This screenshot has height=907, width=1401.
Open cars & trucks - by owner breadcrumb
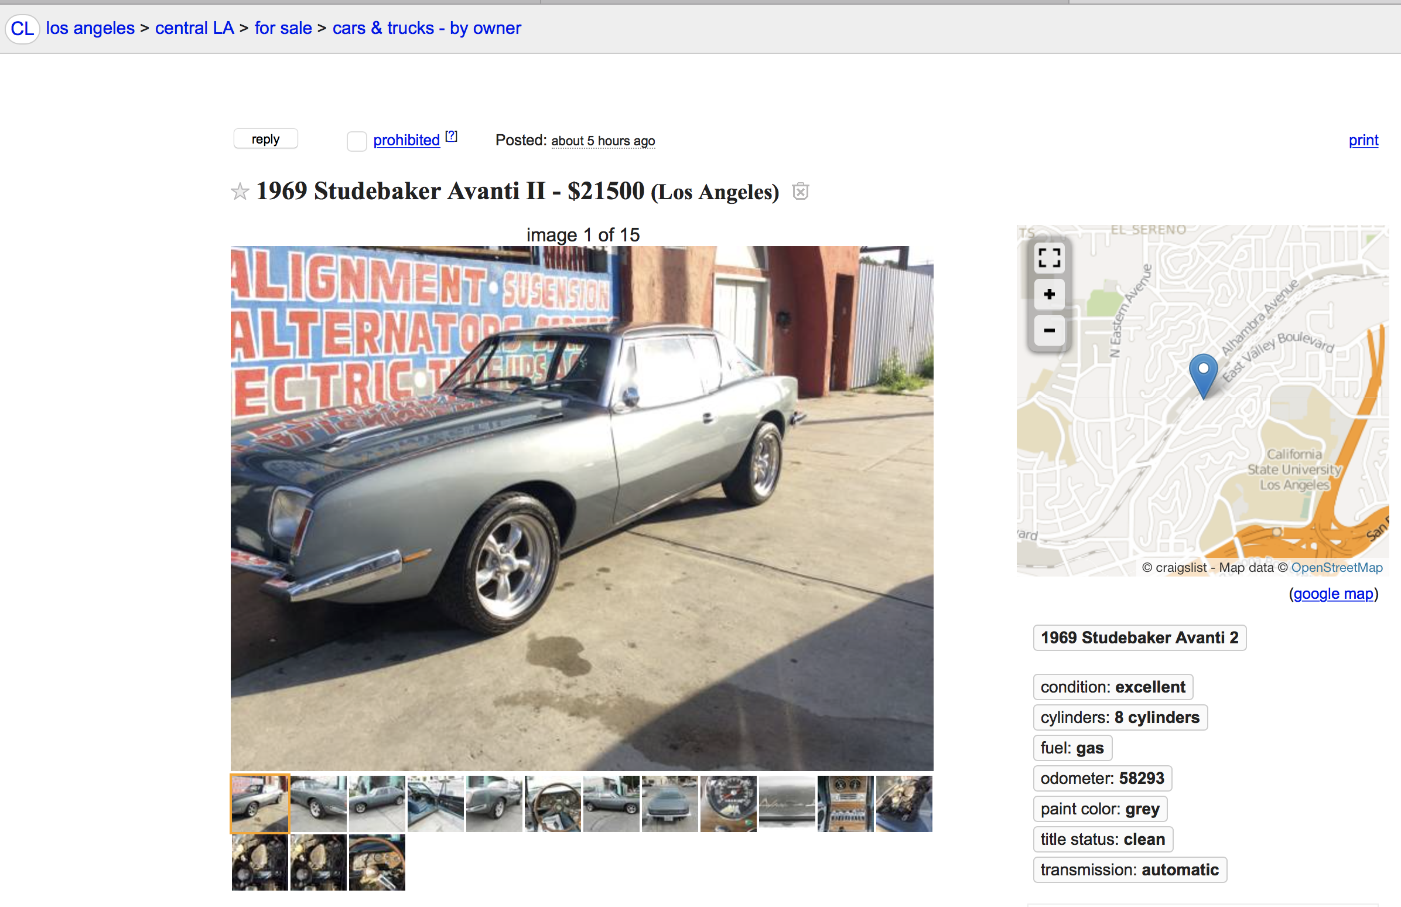point(427,28)
